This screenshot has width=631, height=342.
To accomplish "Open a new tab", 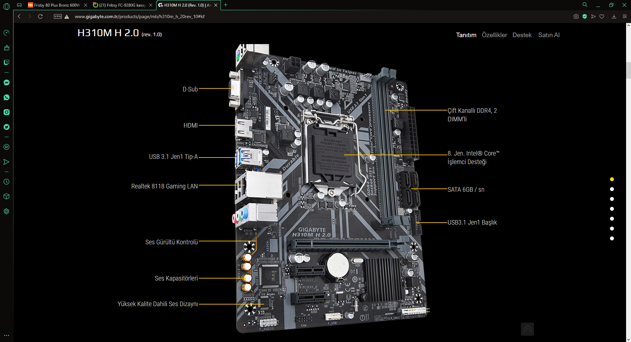I will pos(226,5).
